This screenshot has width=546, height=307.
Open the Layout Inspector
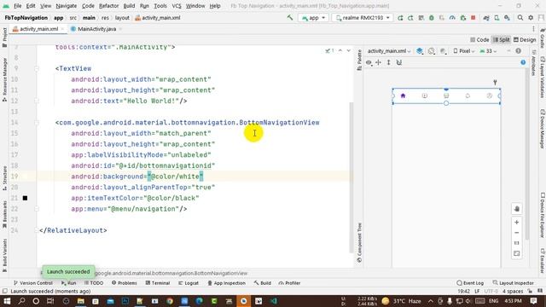click(x=514, y=283)
